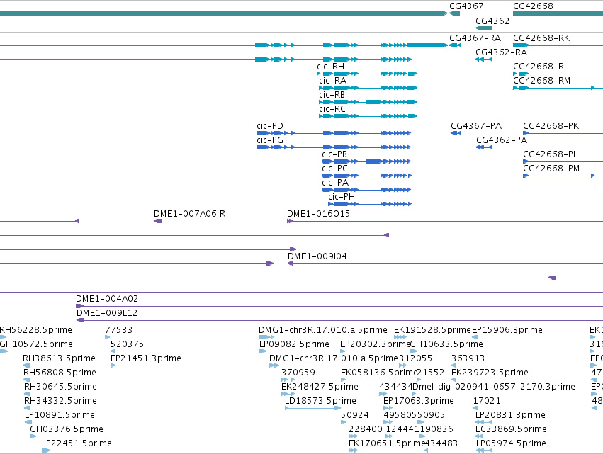Image resolution: width=603 pixels, height=454 pixels.
Task: Click the cic-RB transcript label
Action: 332,95
